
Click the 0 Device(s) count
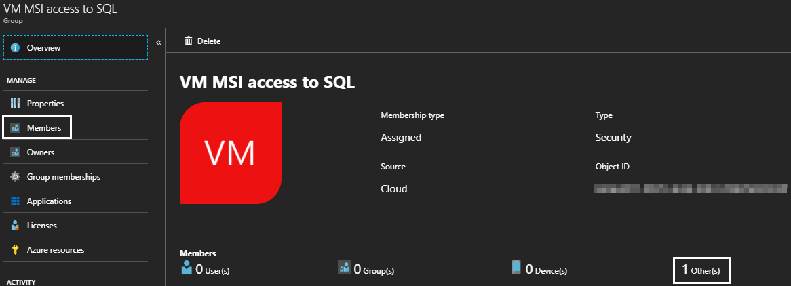pyautogui.click(x=546, y=270)
